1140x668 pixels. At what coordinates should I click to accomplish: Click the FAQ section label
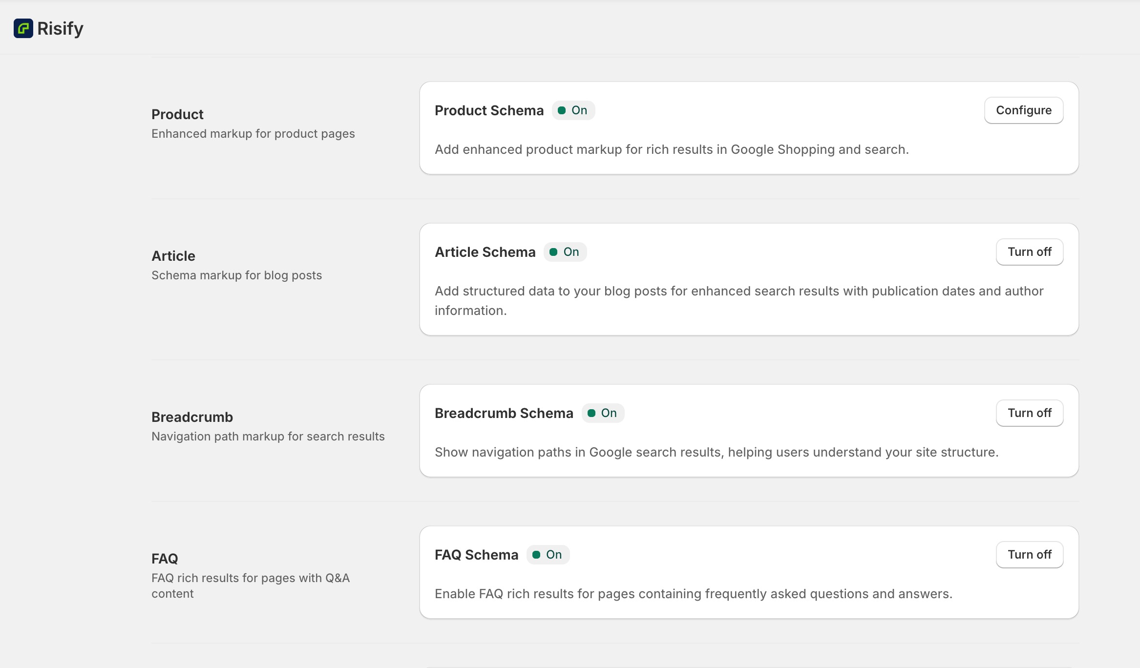click(164, 558)
